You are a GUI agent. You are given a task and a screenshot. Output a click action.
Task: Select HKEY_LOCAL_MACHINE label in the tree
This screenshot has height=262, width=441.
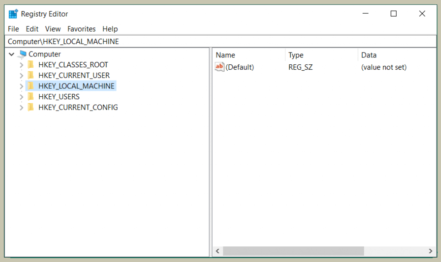76,86
